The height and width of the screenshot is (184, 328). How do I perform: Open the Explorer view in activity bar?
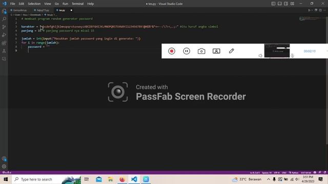click(4, 11)
